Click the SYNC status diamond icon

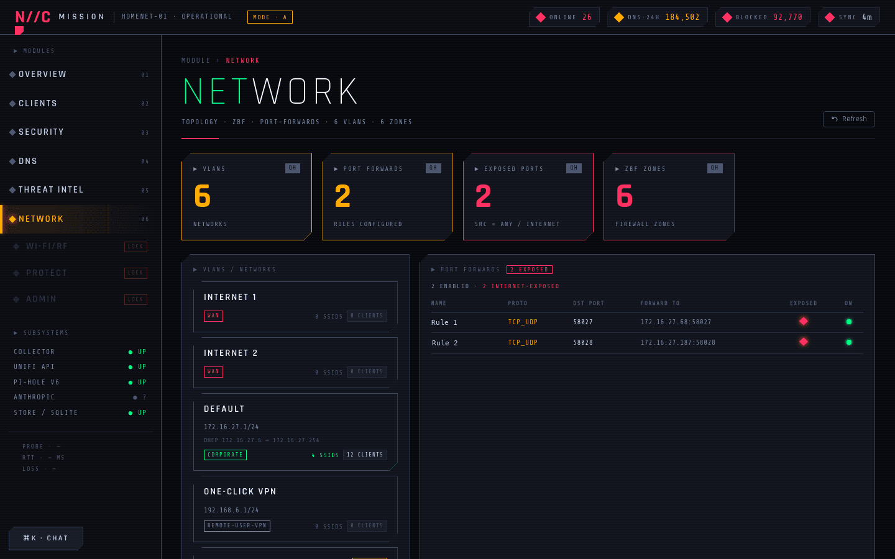[830, 17]
